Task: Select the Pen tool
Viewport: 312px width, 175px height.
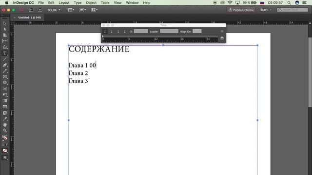Action: (x=5, y=65)
